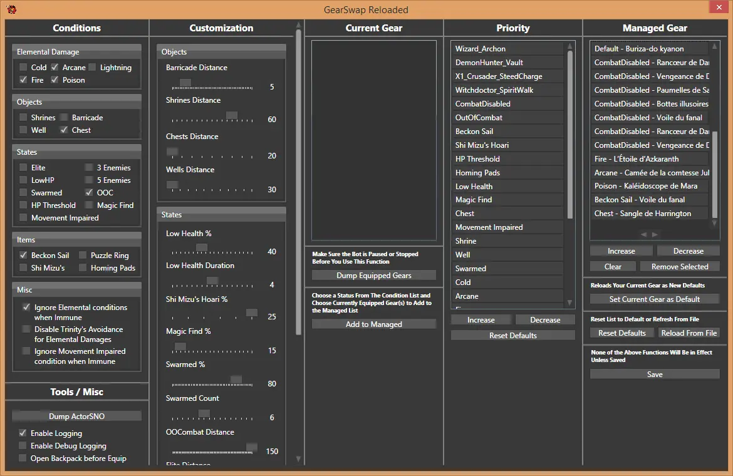Screen dimensions: 733x476
Task: Click the Priority list scroll-up arrow
Action: [570, 46]
